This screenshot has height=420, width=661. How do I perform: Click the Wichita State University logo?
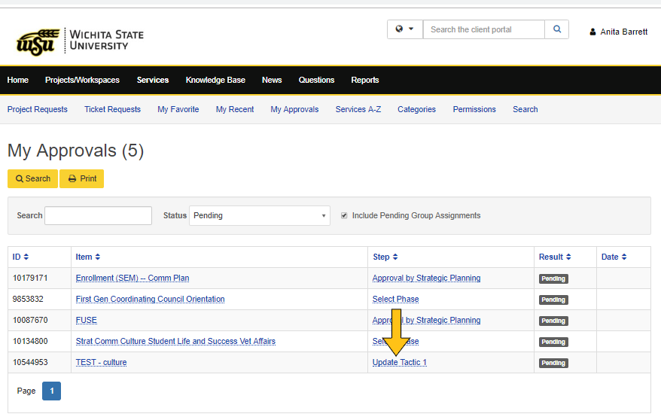80,41
